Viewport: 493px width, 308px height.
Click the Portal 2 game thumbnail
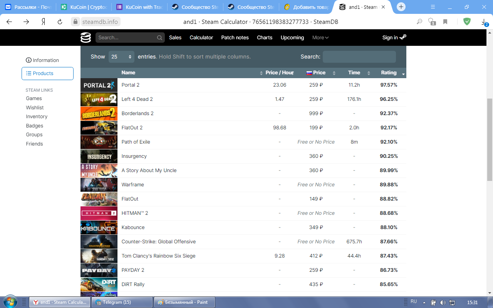click(99, 85)
